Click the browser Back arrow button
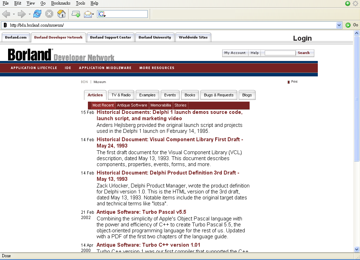The image size is (360, 260). [6, 14]
